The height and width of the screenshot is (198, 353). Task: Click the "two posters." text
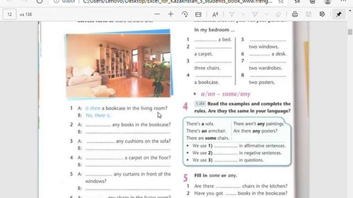pos(262,82)
